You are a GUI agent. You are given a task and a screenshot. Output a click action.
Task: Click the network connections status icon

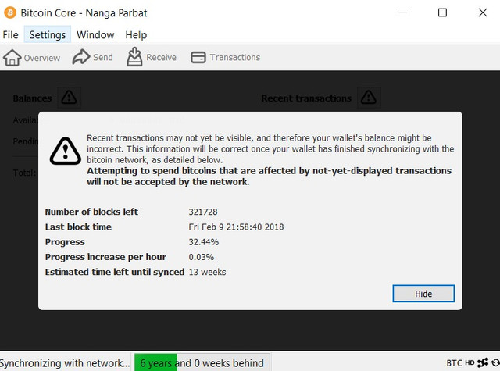(x=483, y=362)
